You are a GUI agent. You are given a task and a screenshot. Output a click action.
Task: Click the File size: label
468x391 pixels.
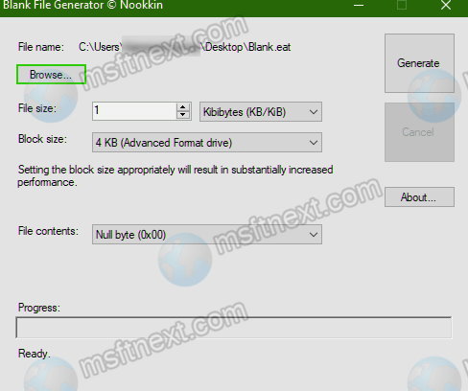(37, 108)
